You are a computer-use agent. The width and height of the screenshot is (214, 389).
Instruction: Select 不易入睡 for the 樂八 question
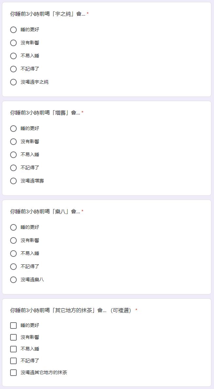[x=13, y=254]
